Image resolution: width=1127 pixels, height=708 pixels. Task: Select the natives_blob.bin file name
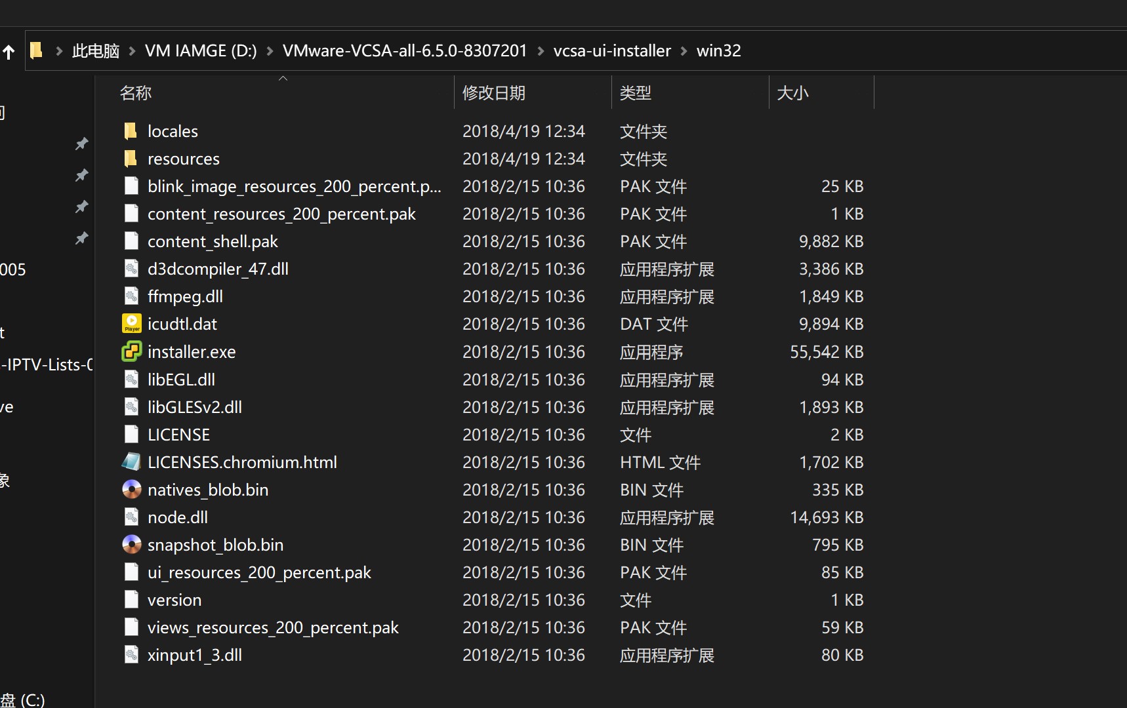point(208,490)
